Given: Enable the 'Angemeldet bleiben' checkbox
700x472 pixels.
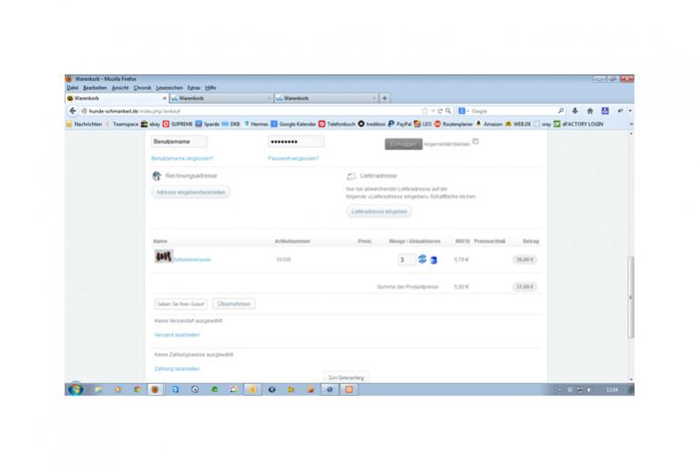Looking at the screenshot, I should pos(475,141).
